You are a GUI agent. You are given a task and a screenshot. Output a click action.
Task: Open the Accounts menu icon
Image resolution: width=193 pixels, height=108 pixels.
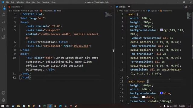coord(3,93)
